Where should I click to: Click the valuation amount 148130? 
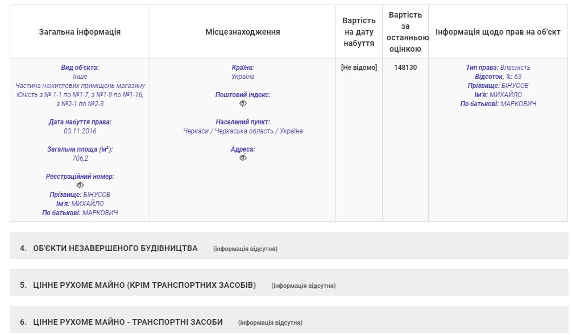click(405, 68)
